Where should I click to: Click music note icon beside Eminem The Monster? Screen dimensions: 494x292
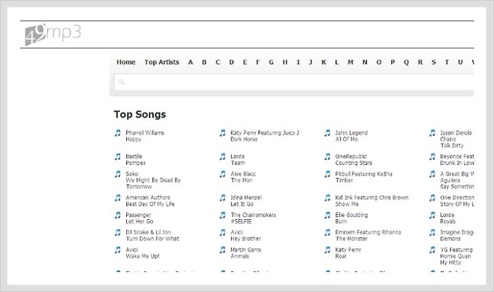[x=327, y=232]
